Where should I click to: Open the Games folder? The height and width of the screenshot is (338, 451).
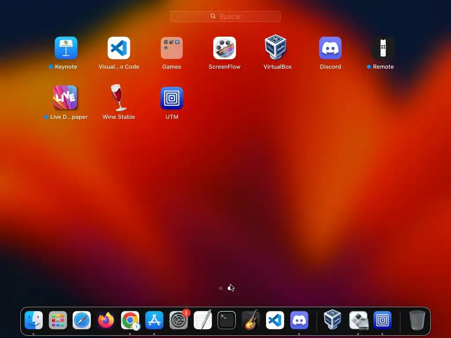tap(172, 48)
